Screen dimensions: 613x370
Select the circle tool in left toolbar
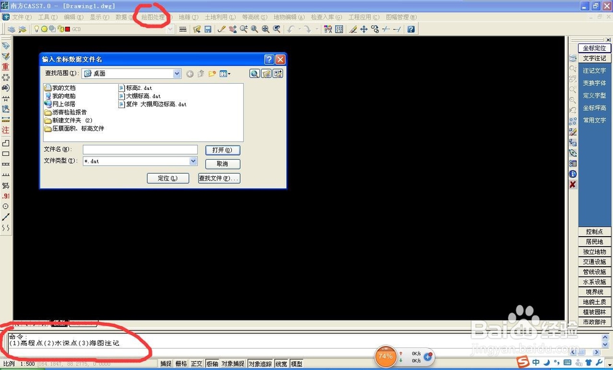coord(6,206)
